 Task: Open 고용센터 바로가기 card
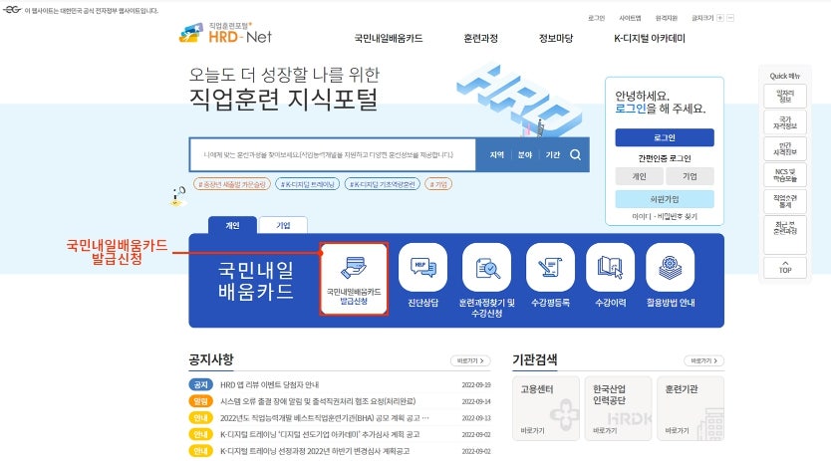[x=545, y=408]
